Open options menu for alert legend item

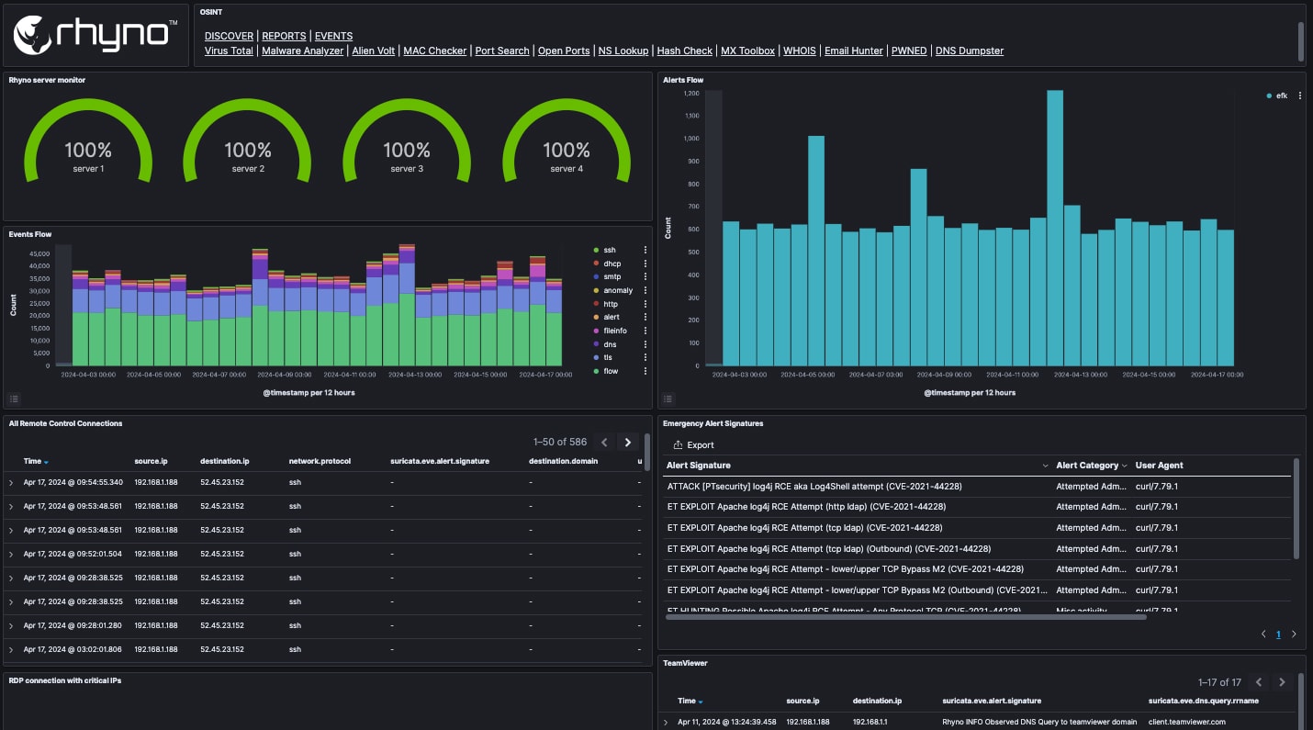pos(645,317)
